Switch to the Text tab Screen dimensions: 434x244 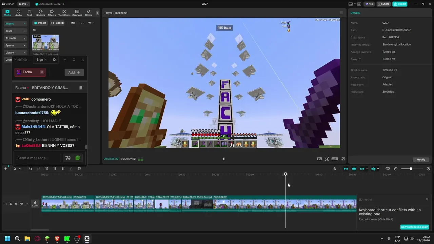(29, 13)
